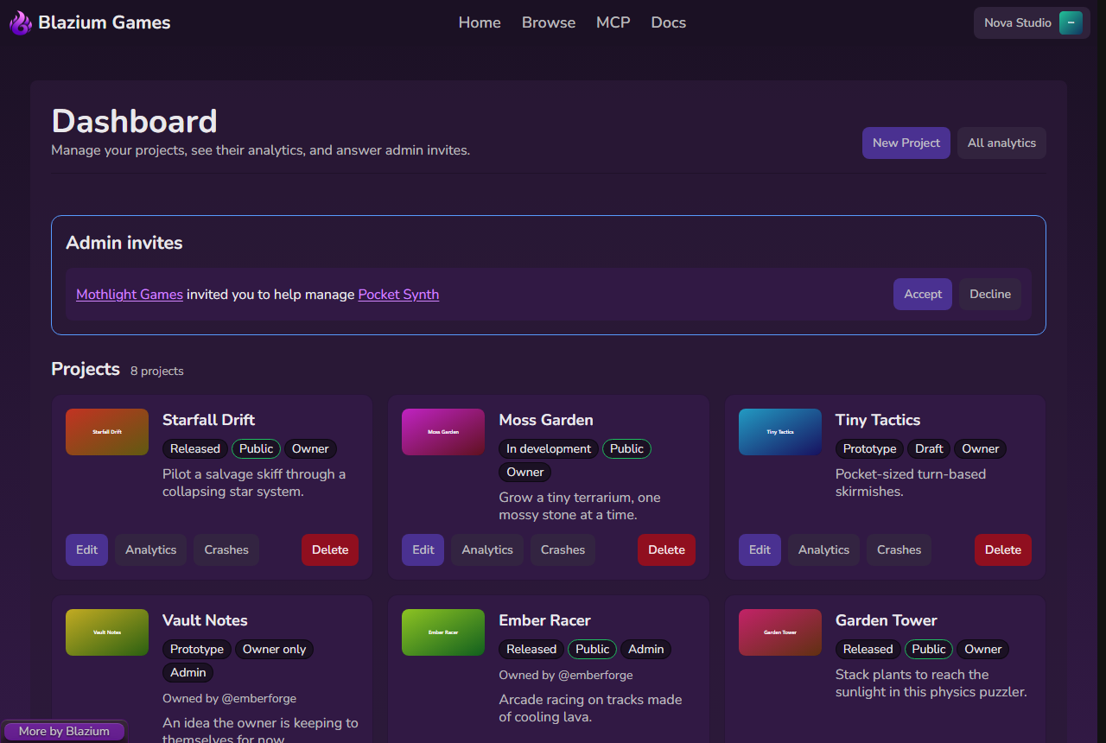The height and width of the screenshot is (743, 1106).
Task: Click the More by Blazium button
Action: point(64,731)
